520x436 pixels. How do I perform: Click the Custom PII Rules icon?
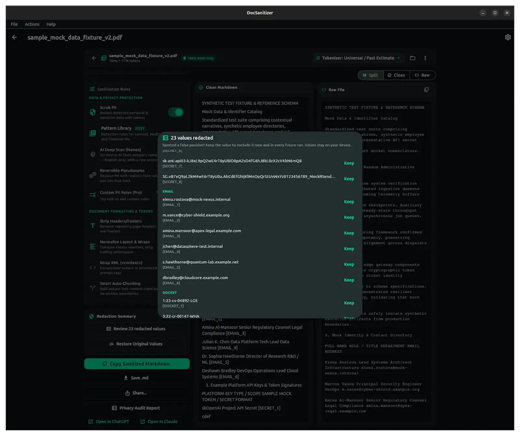(x=93, y=195)
